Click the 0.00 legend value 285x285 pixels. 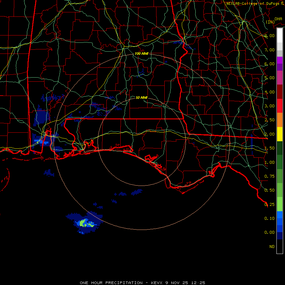[x=269, y=232]
